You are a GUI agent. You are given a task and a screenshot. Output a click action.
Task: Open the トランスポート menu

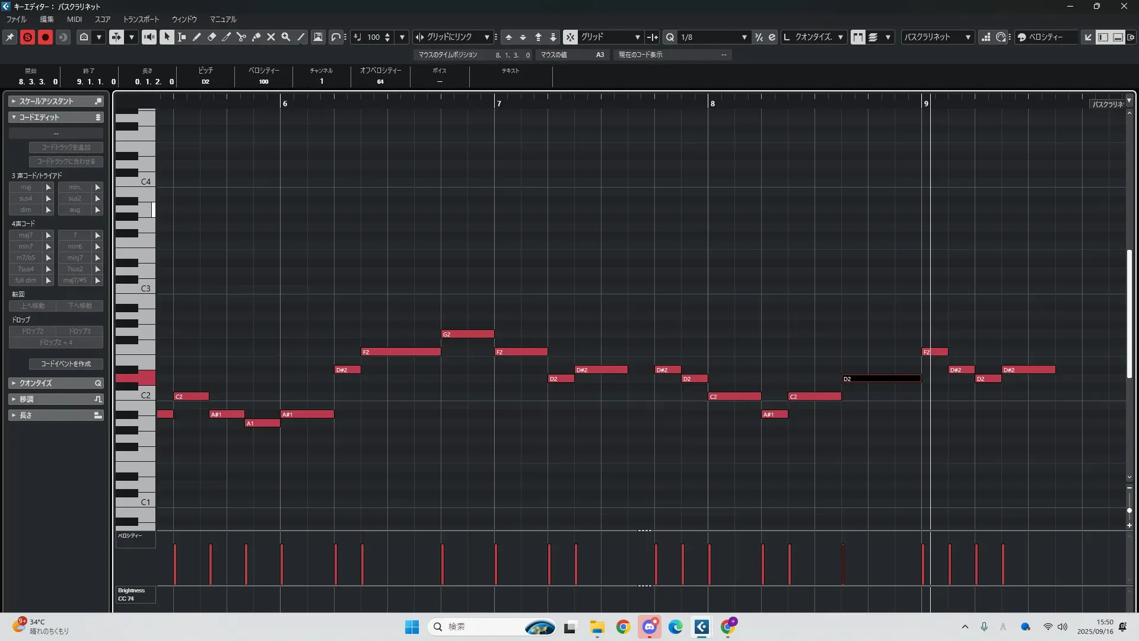click(141, 19)
